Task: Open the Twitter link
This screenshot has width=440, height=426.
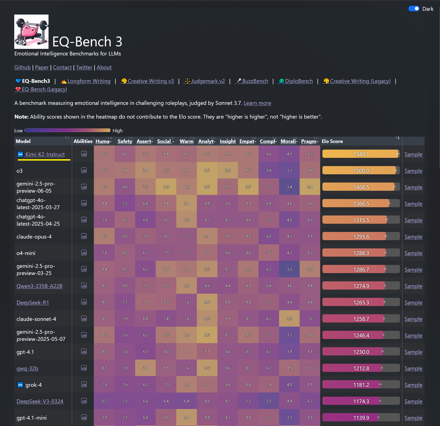Action: pyautogui.click(x=84, y=67)
